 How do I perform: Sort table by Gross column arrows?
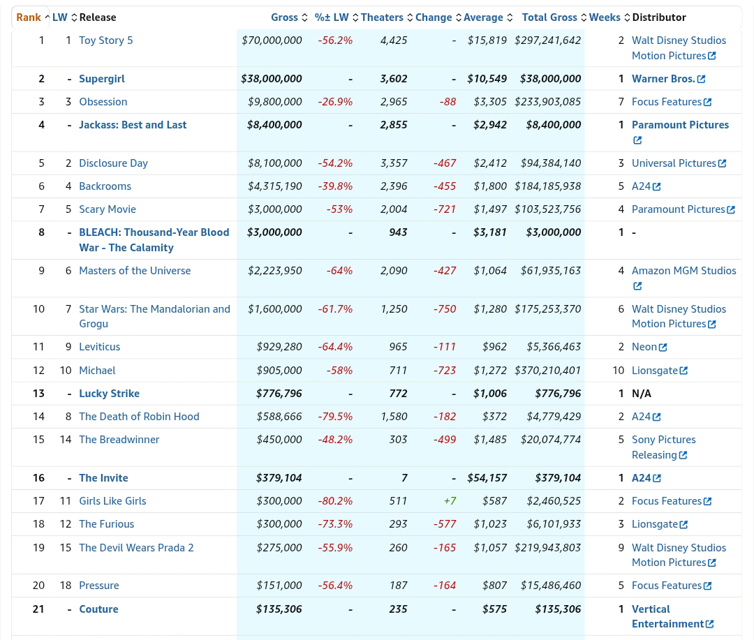click(304, 17)
